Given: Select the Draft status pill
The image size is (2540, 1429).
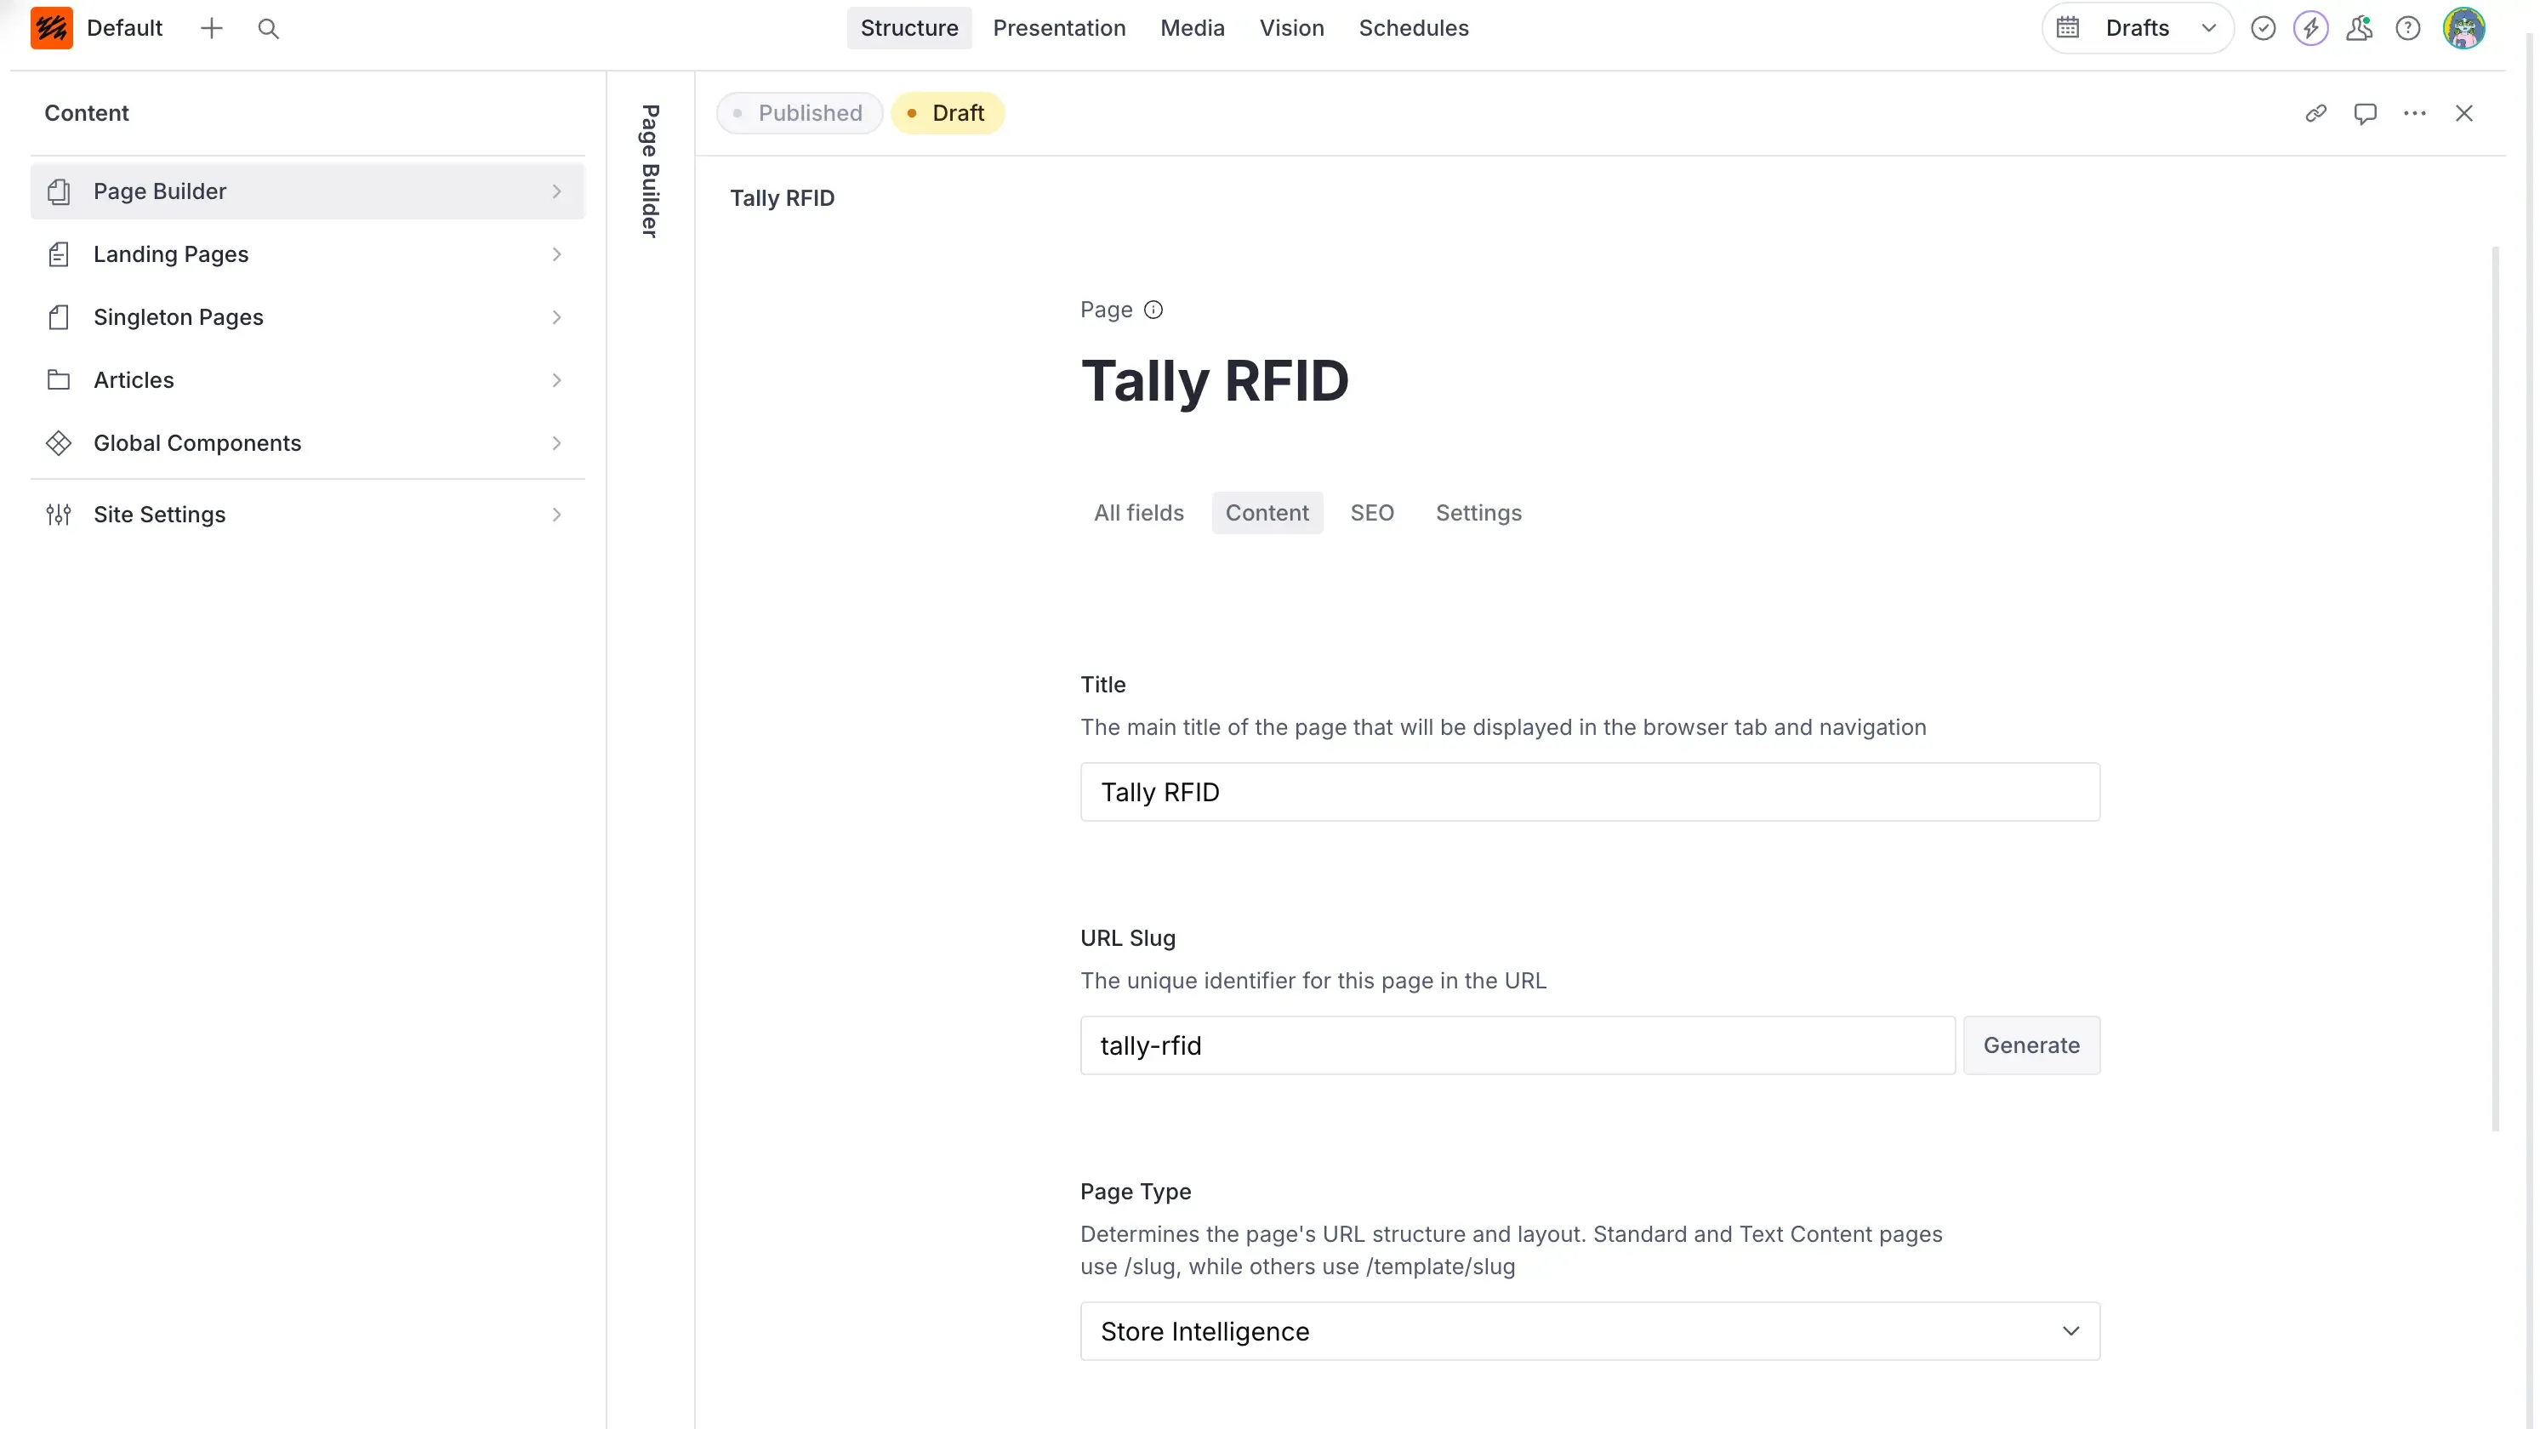Looking at the screenshot, I should 947,112.
